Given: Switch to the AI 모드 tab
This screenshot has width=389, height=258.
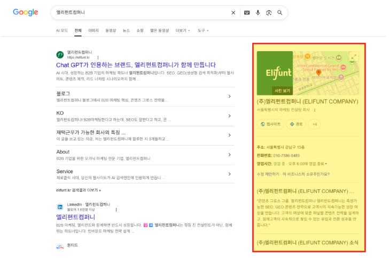Looking at the screenshot, I should [x=62, y=30].
